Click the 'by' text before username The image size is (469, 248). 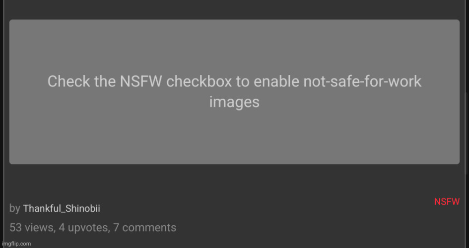click(x=15, y=208)
